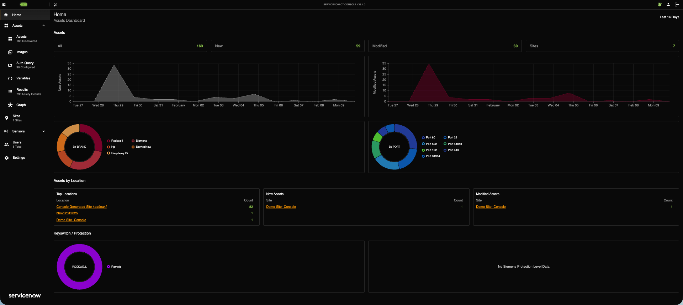
Task: Click the magic wand icon in the top bar
Action: click(x=55, y=5)
